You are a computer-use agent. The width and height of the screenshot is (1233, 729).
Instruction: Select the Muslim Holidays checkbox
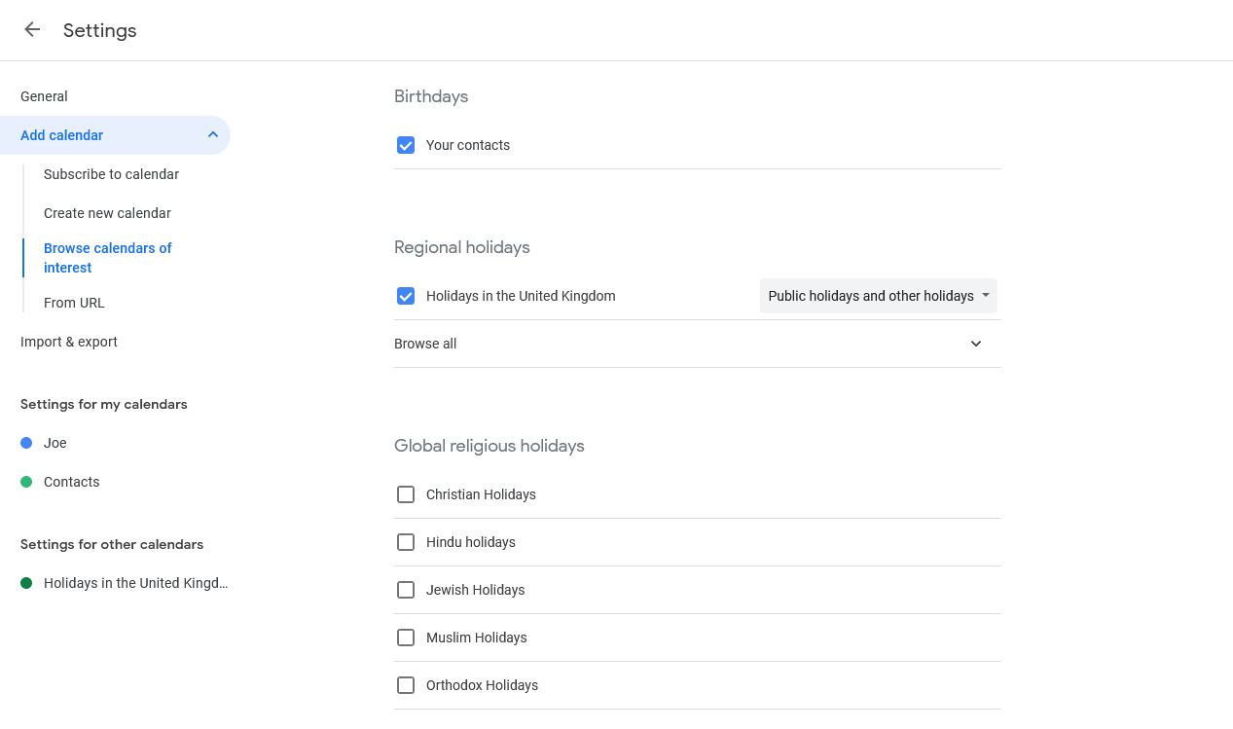(406, 638)
